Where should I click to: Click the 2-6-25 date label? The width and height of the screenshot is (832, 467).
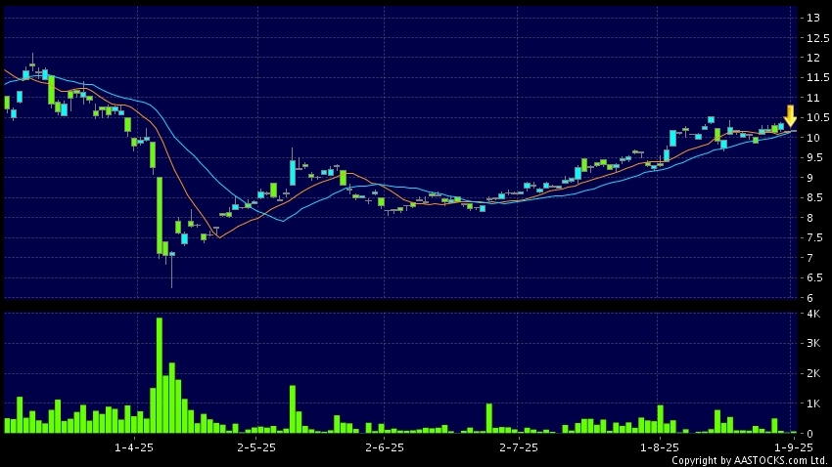pyautogui.click(x=385, y=447)
